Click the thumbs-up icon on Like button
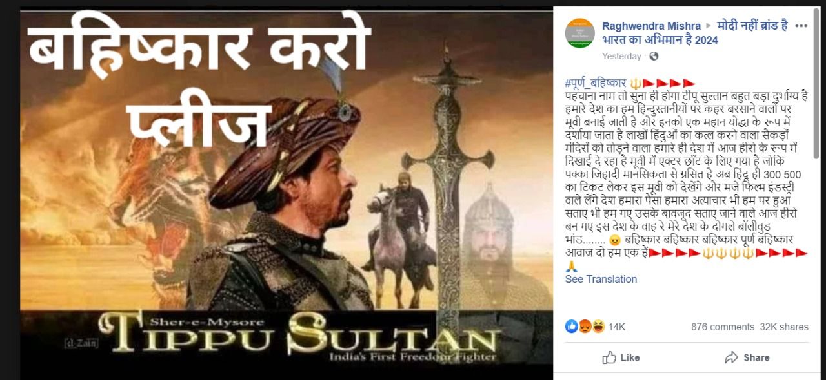Image resolution: width=826 pixels, height=380 pixels. [x=609, y=357]
